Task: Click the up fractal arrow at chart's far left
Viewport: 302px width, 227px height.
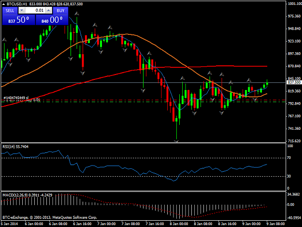Action: click(x=4, y=40)
